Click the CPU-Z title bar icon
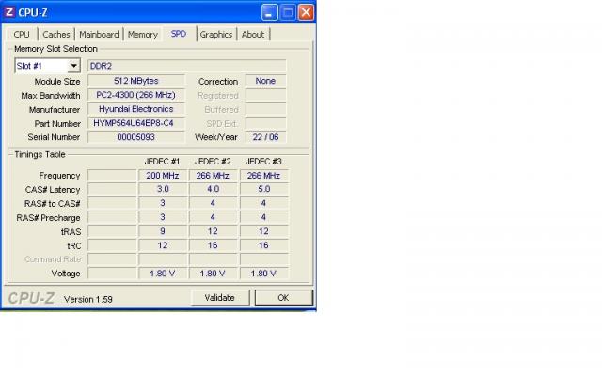The image size is (602, 376). pyautogui.click(x=9, y=12)
